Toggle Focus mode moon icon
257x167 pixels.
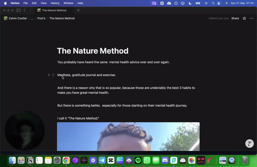[x=190, y=3]
